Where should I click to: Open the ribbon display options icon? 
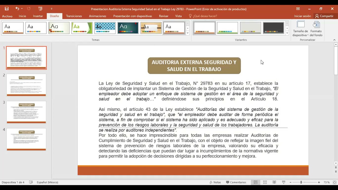pyautogui.click(x=298, y=9)
